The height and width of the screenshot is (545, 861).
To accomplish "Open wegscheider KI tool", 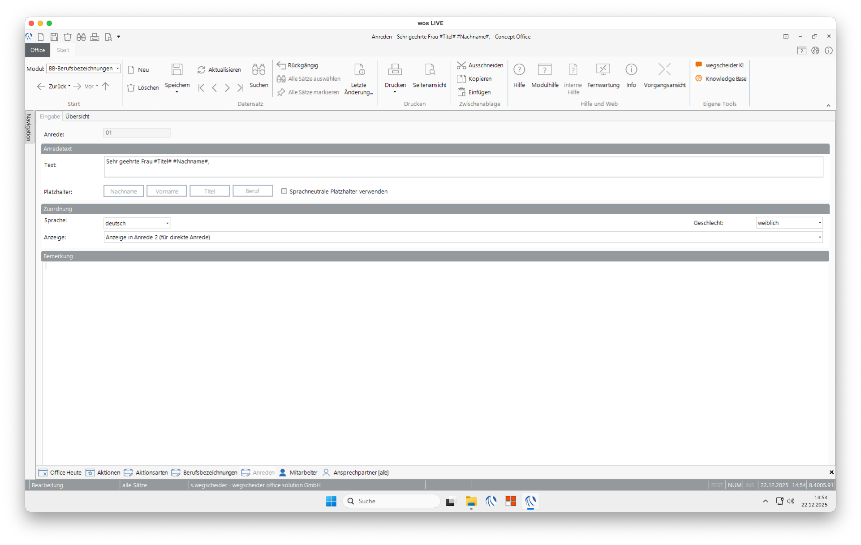I will click(720, 65).
